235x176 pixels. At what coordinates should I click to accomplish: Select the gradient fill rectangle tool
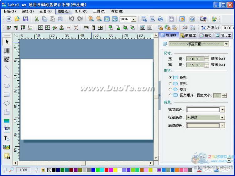click(7, 121)
